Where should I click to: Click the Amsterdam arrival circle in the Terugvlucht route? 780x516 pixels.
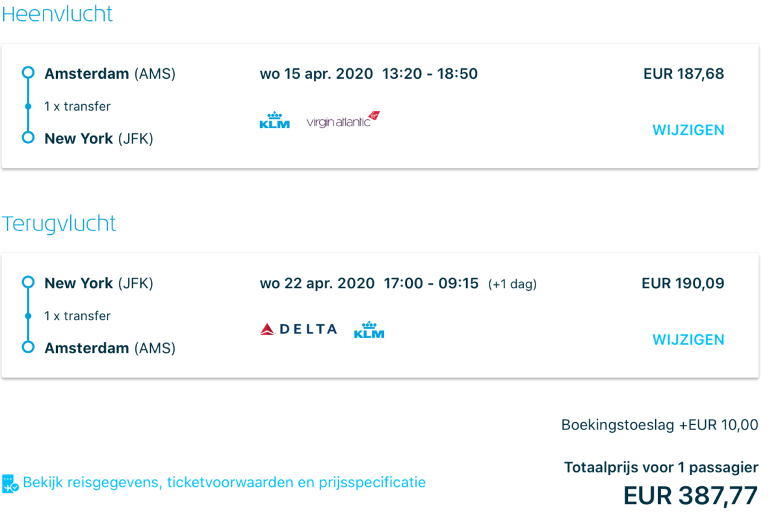tap(28, 347)
